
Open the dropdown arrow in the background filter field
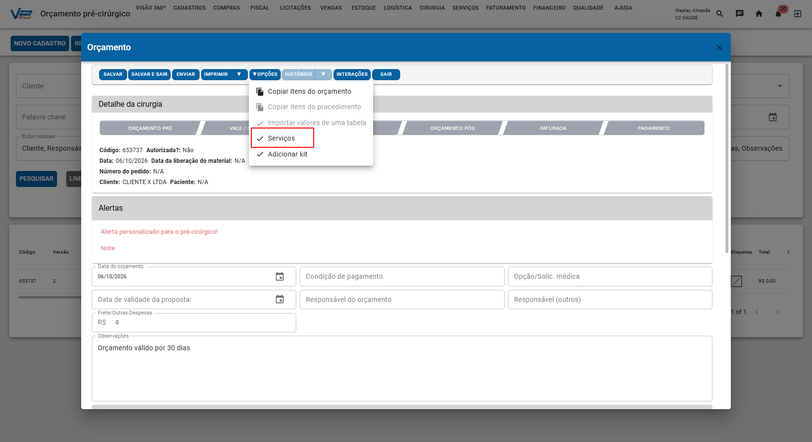coord(780,86)
